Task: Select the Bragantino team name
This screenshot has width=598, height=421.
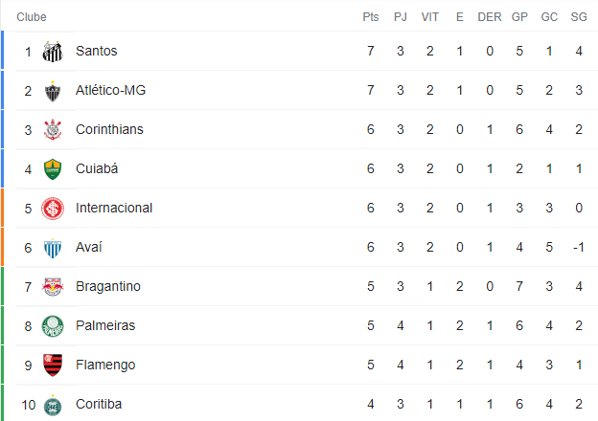Action: tap(108, 286)
